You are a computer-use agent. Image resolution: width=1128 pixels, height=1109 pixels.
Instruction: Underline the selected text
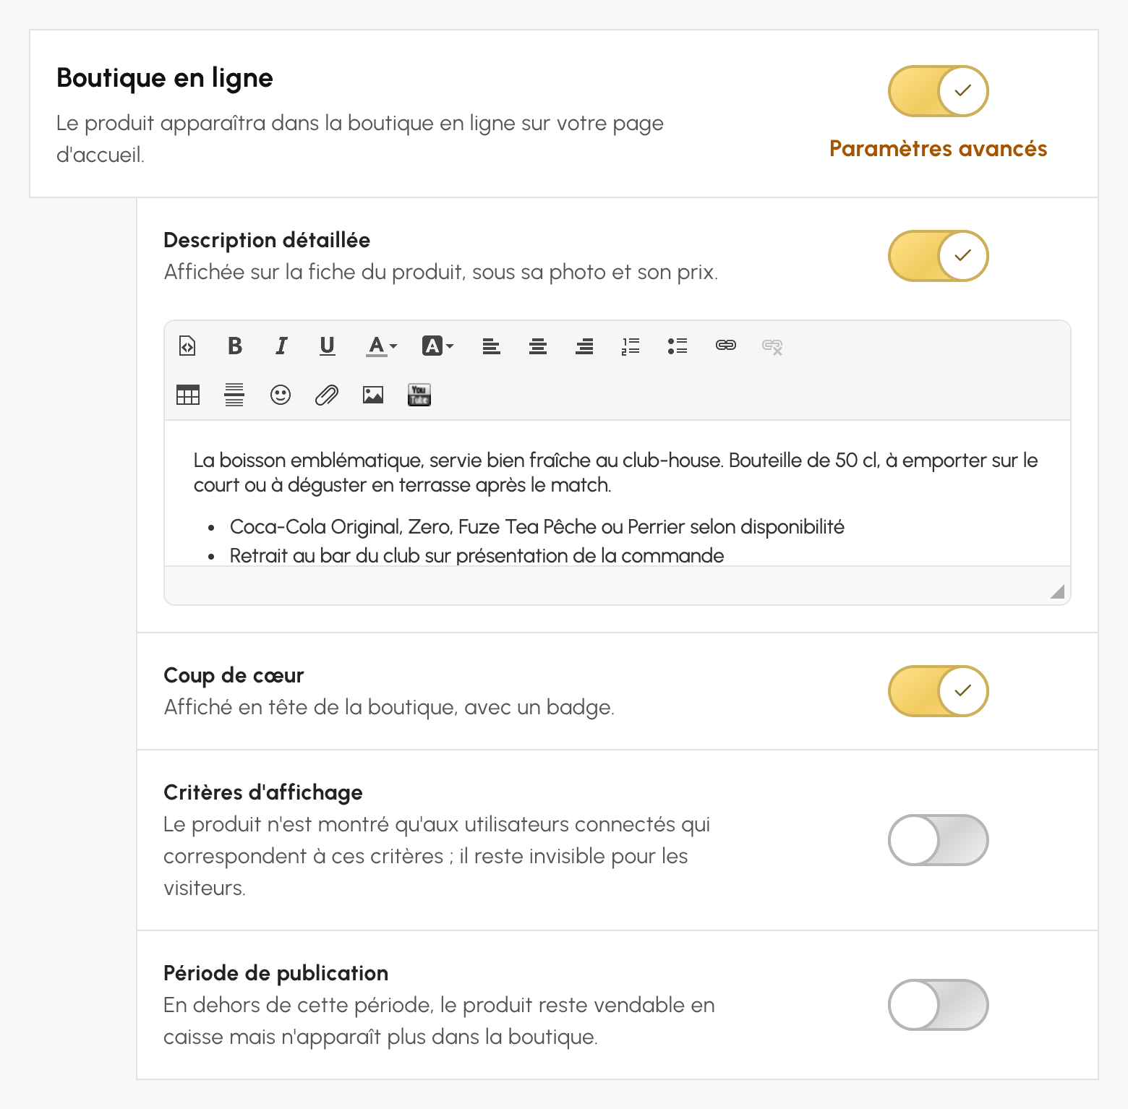[328, 346]
